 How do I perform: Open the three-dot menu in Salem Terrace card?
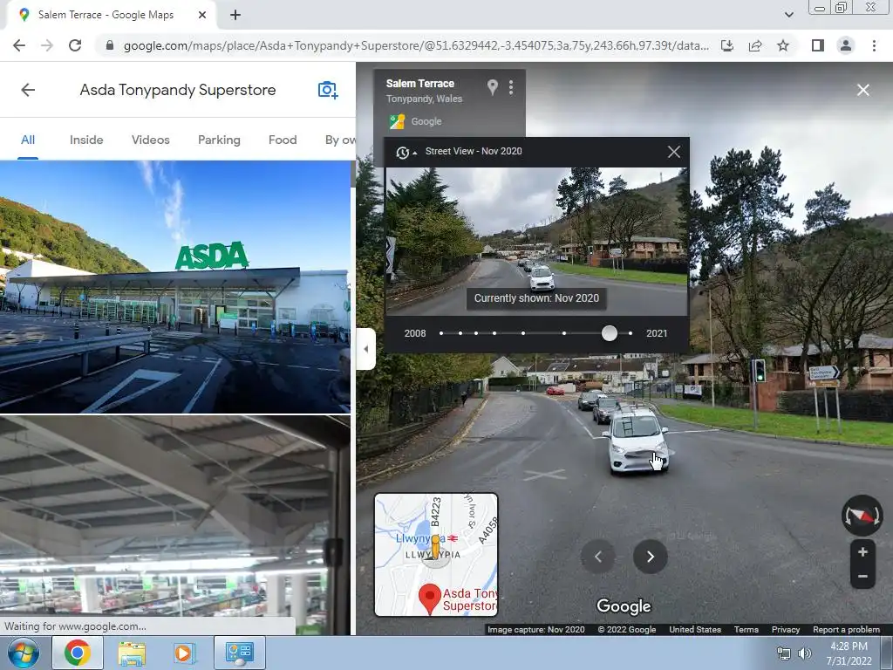[x=511, y=86]
